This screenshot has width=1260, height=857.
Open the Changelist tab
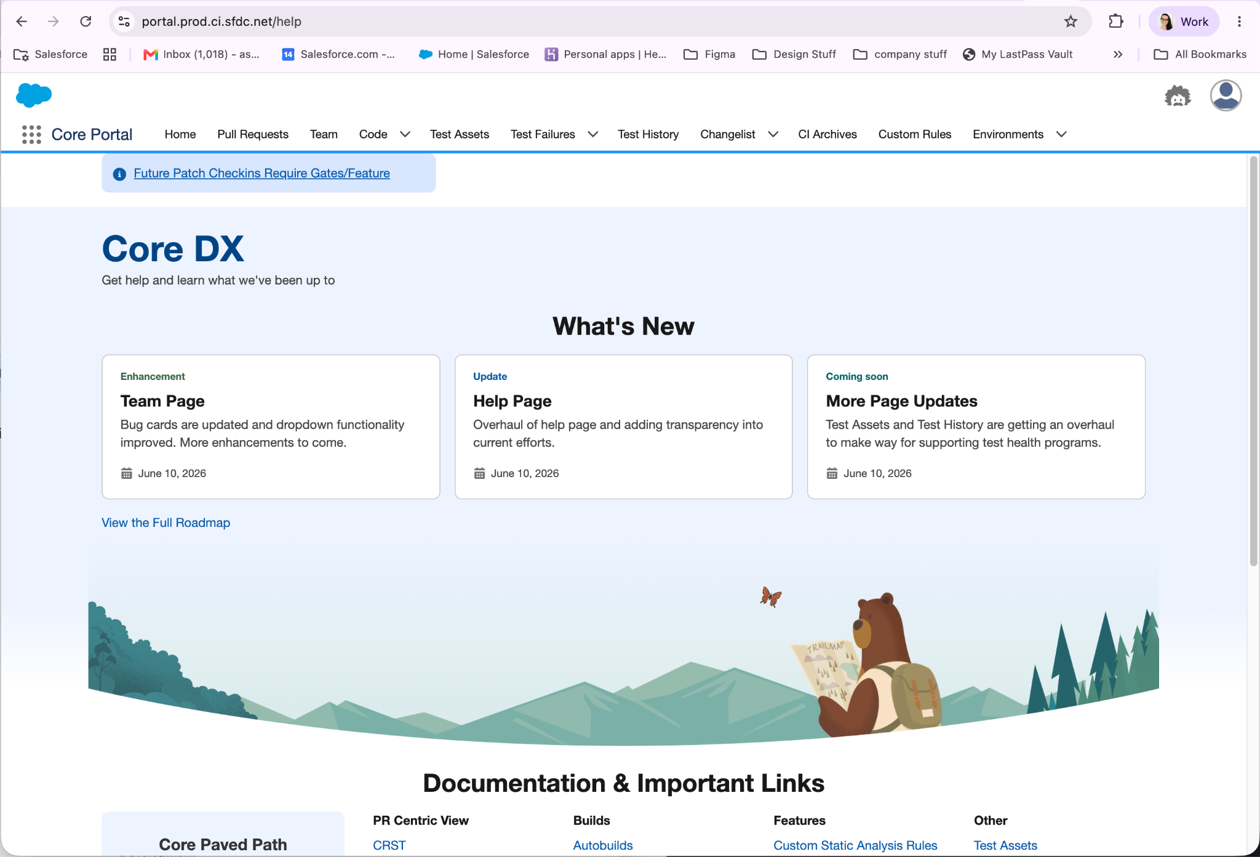point(728,134)
